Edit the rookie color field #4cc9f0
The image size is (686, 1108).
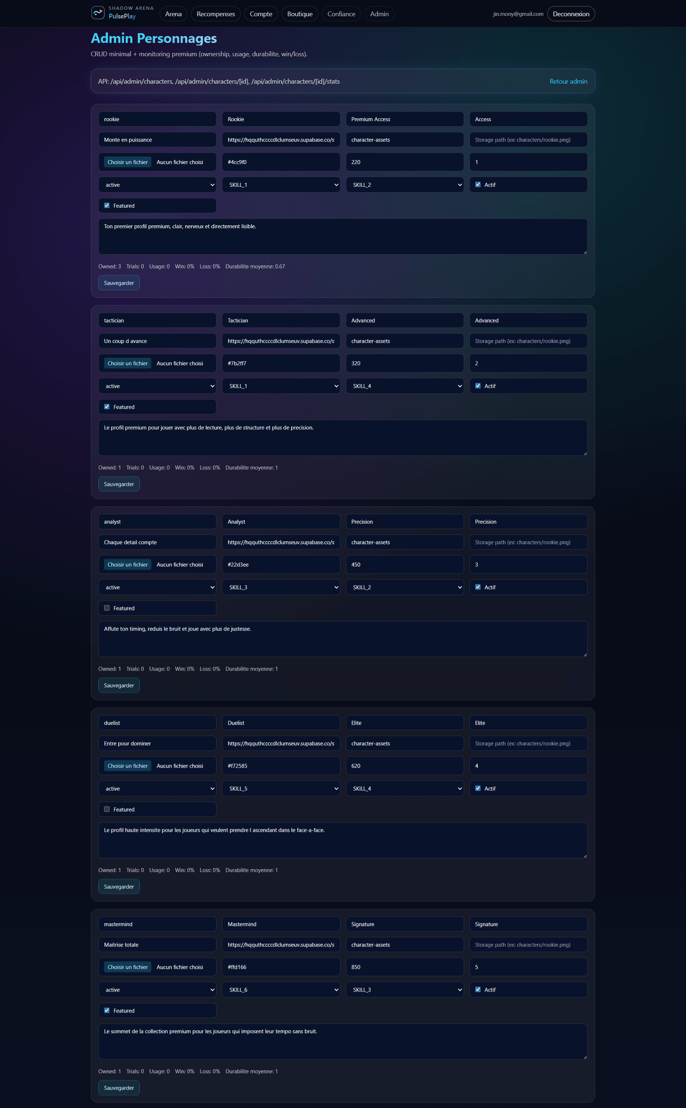click(x=281, y=162)
